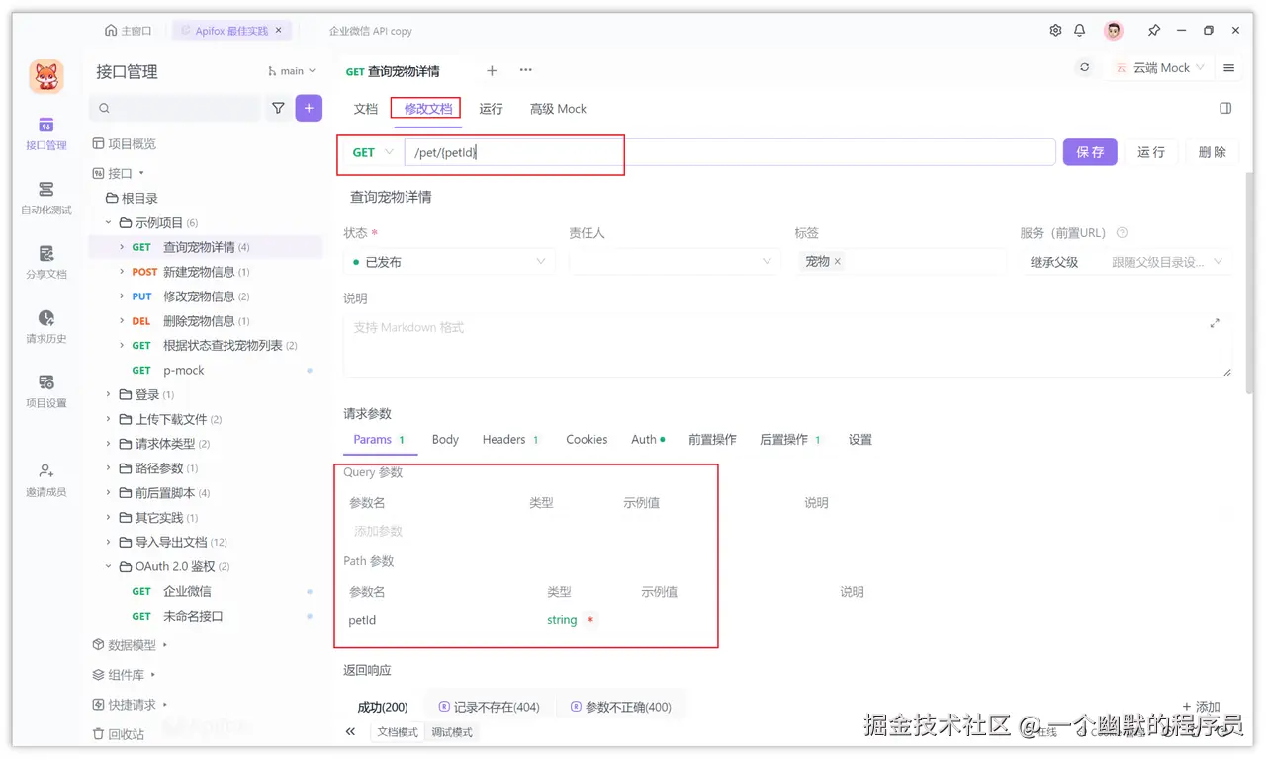The width and height of the screenshot is (1266, 760).
Task: Select 新建宠物信息 POST endpoint
Action: (206, 272)
